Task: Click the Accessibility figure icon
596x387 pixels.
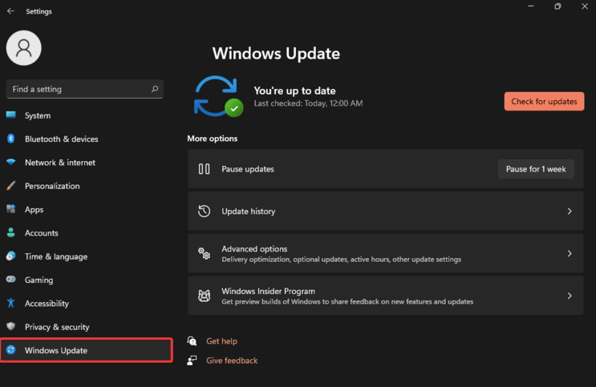Action: (11, 303)
